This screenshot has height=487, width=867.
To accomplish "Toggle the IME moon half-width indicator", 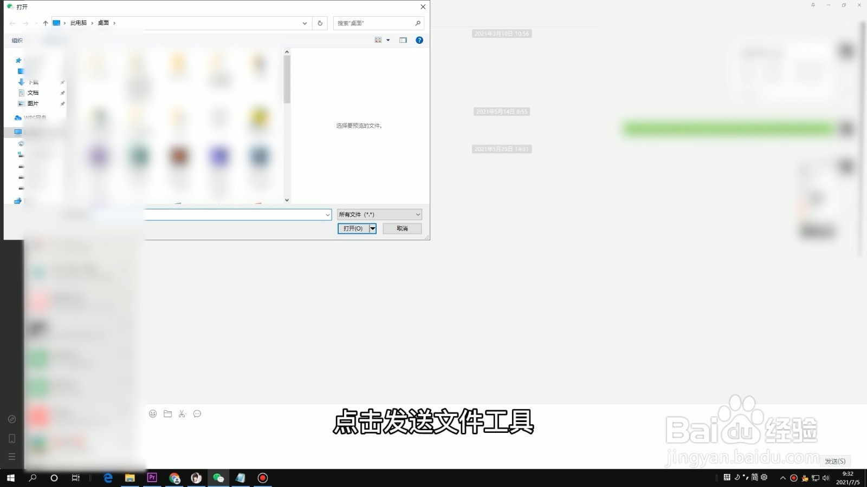I will 737,477.
